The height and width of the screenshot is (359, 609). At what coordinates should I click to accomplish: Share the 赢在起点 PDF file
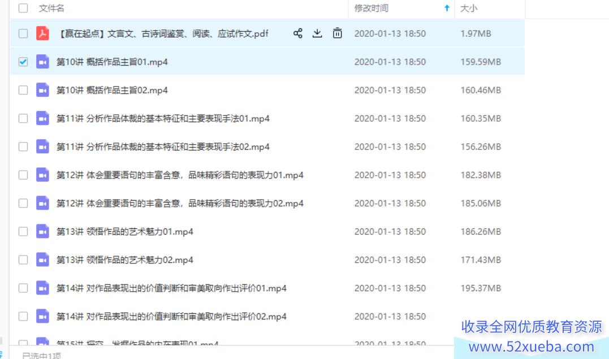(298, 33)
